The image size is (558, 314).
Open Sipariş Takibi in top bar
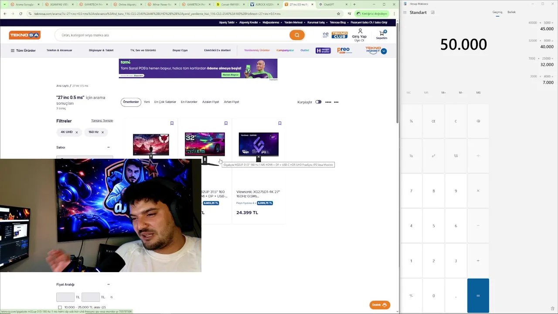coord(227,22)
